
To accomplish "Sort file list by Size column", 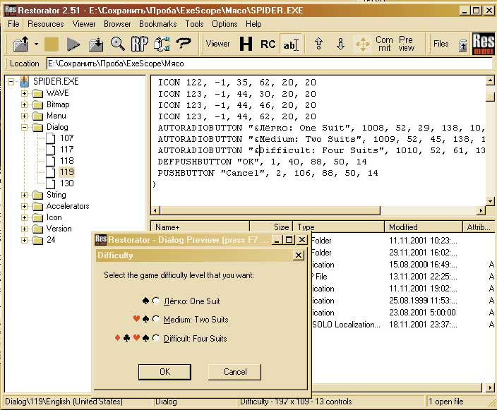I will pos(271,227).
